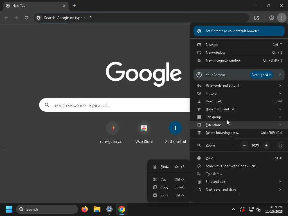Expand Find and edit submenu
This screenshot has width=288, height=216.
(239, 182)
